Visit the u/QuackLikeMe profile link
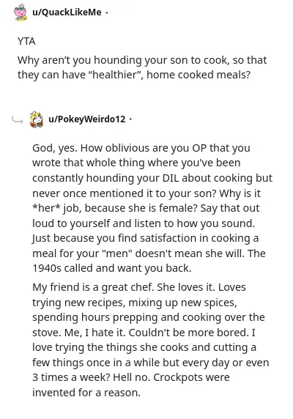Image resolution: width=293 pixels, height=419 pixels. point(67,12)
